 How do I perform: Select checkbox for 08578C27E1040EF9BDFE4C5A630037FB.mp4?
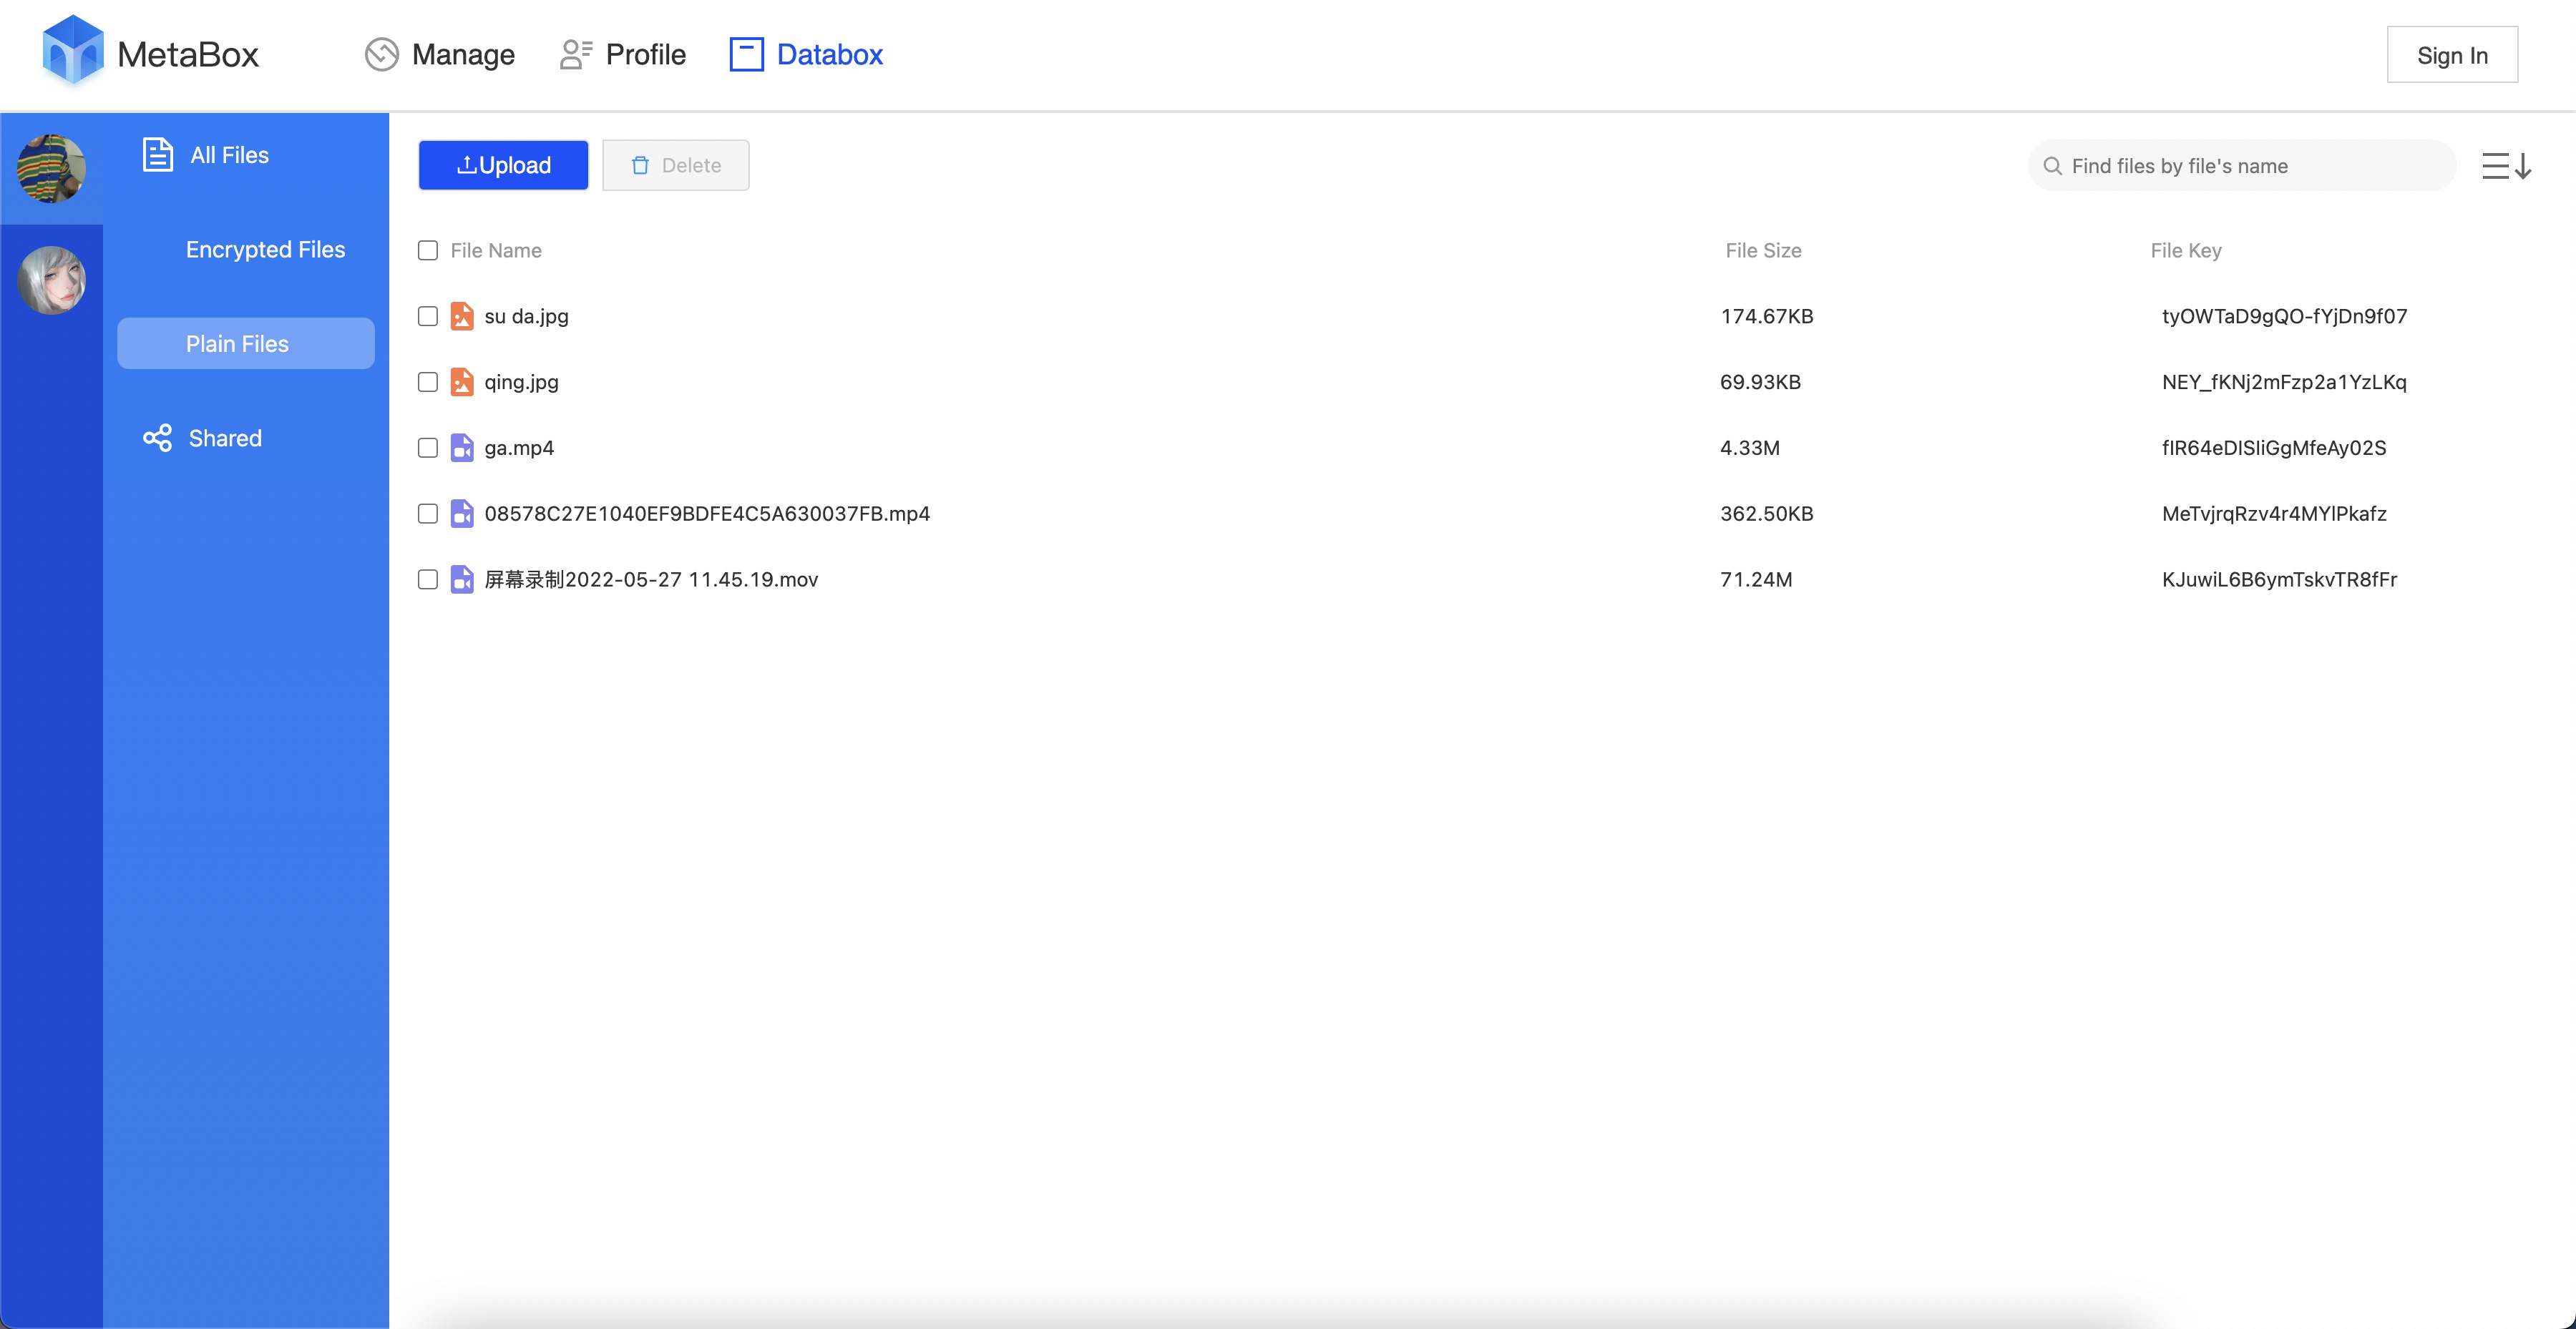tap(428, 514)
